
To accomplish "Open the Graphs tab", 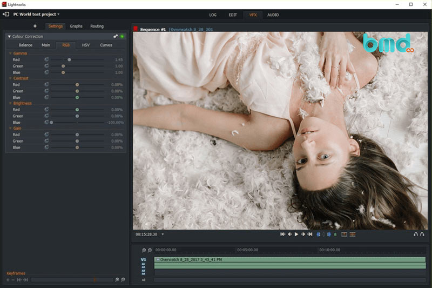I will 76,26.
